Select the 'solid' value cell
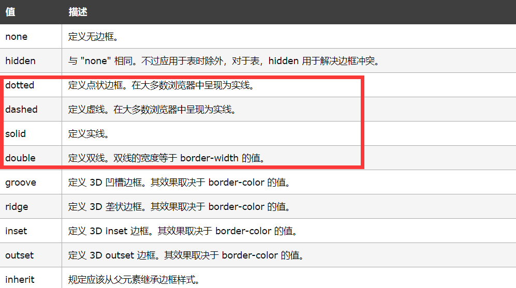 tap(31, 134)
